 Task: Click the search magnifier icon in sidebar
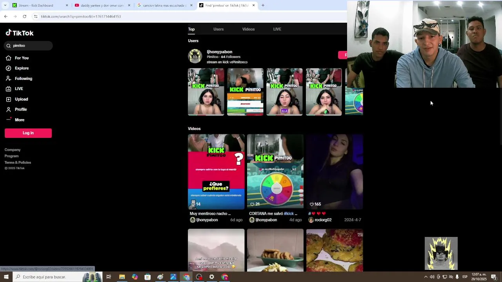(x=9, y=46)
